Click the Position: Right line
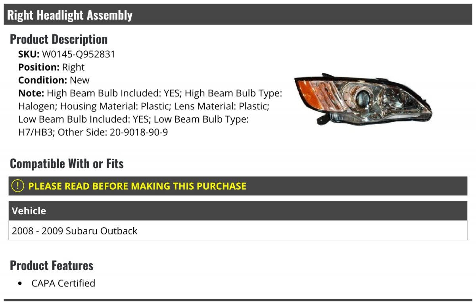The width and height of the screenshot is (476, 305). point(51,67)
